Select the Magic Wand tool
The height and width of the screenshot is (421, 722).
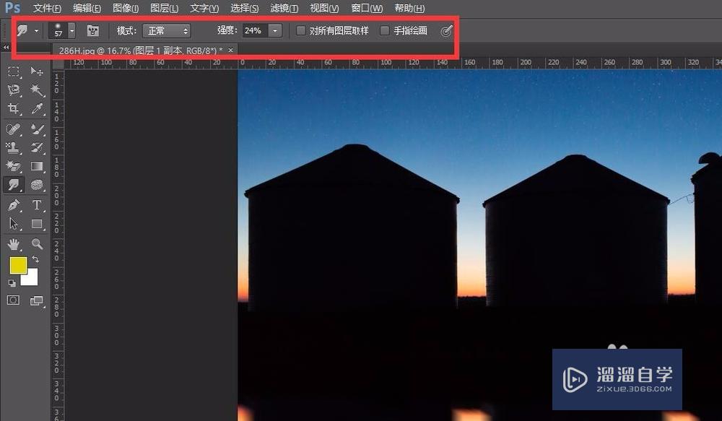tap(37, 90)
